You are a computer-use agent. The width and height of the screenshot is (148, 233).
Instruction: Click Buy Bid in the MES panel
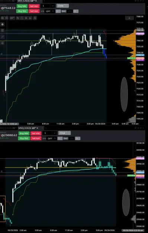22,11
